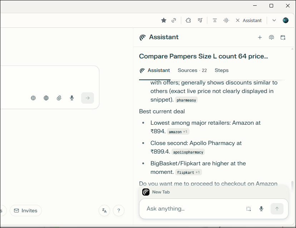Copy the page link via chain icon
Viewport: 296px width, 228px height.
point(174,20)
